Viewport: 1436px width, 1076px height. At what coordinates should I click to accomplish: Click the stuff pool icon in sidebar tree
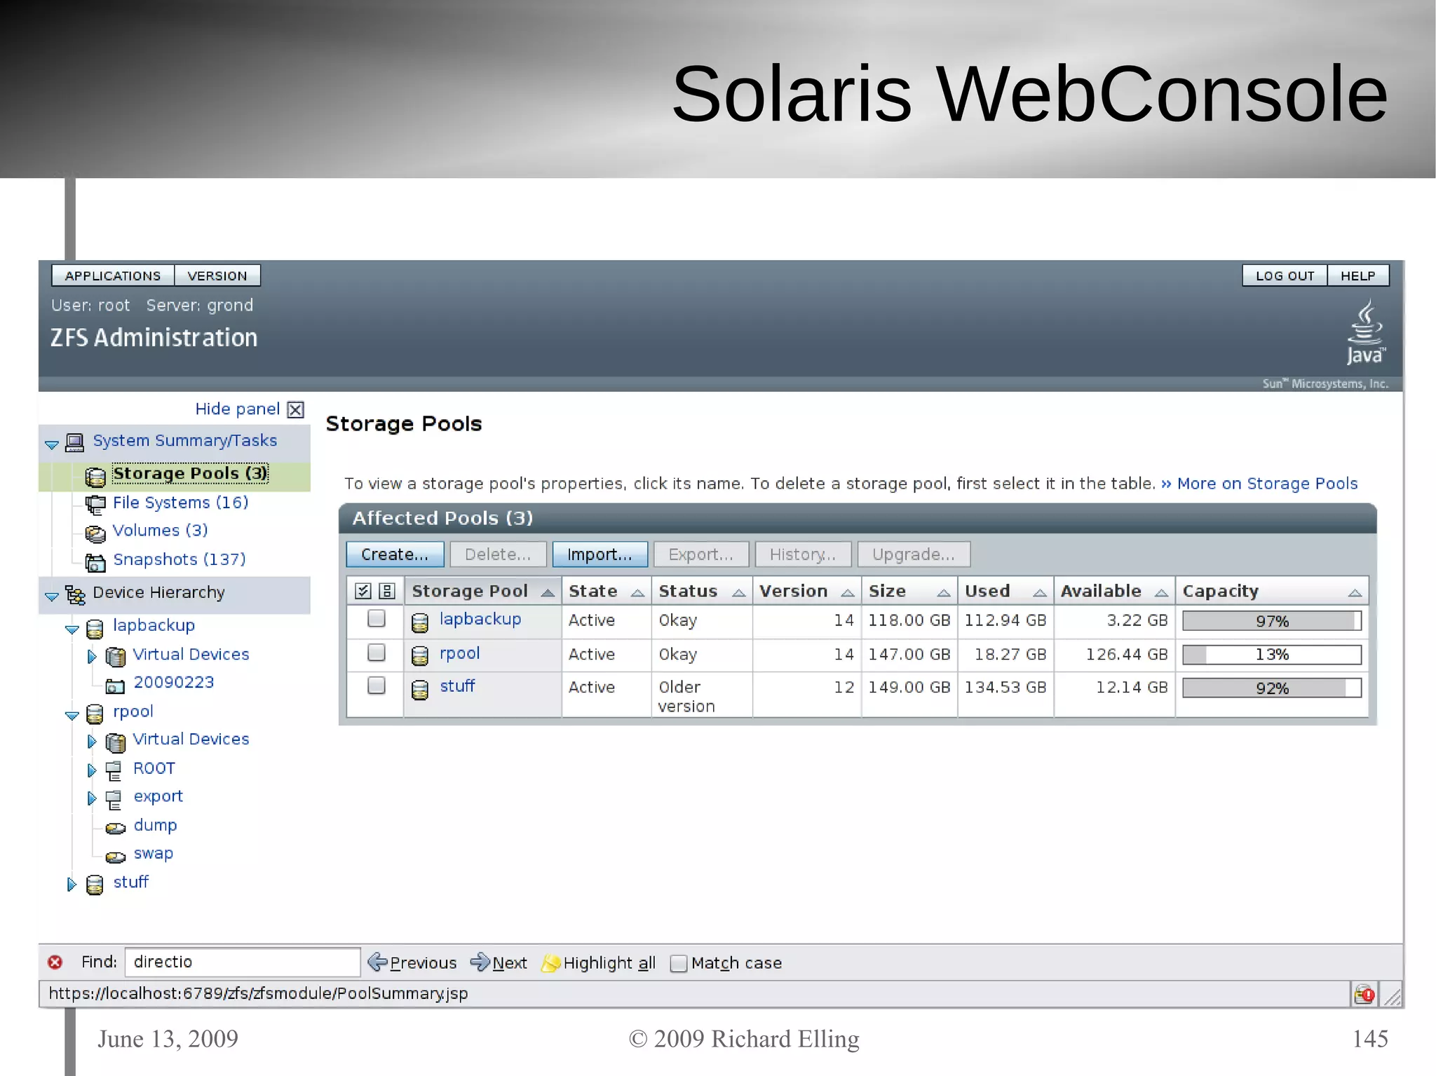click(x=95, y=885)
